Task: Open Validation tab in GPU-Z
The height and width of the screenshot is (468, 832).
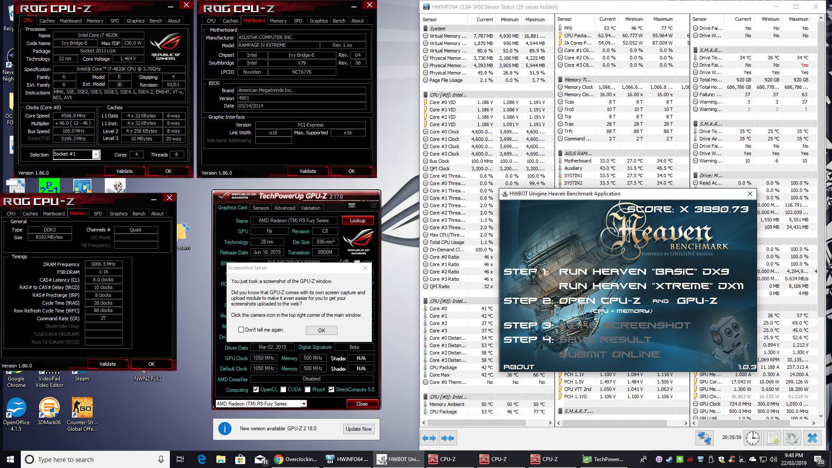Action: [311, 208]
